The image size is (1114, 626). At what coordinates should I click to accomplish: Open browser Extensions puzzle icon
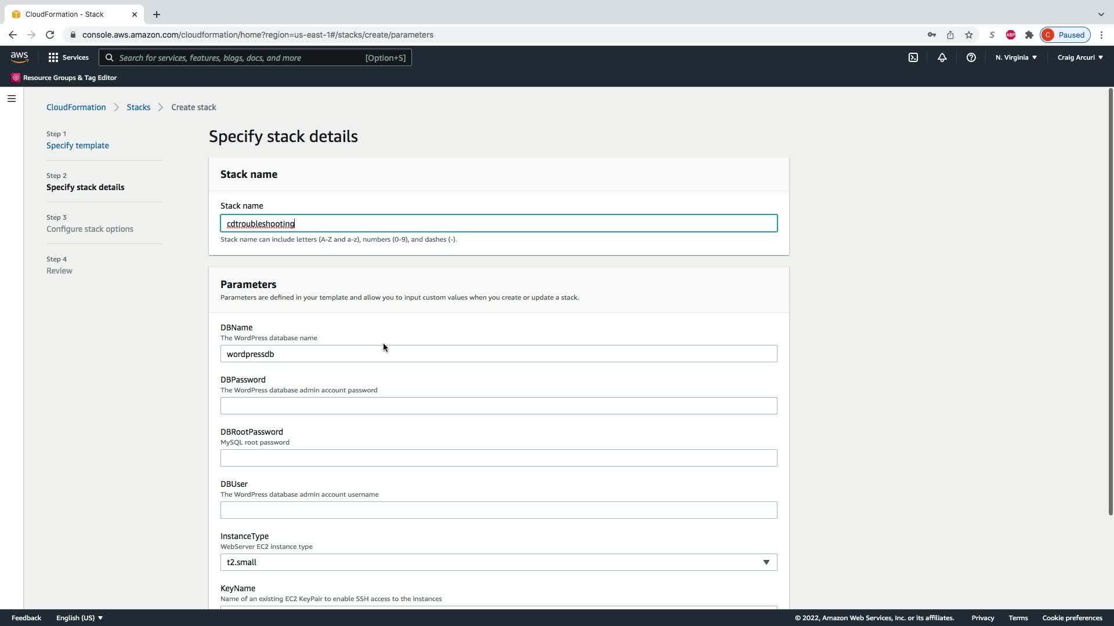pyautogui.click(x=1029, y=35)
